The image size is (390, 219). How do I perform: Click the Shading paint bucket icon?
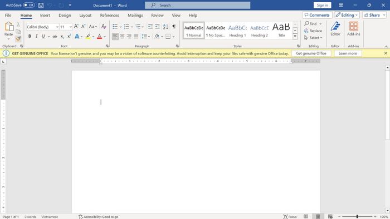click(x=157, y=37)
